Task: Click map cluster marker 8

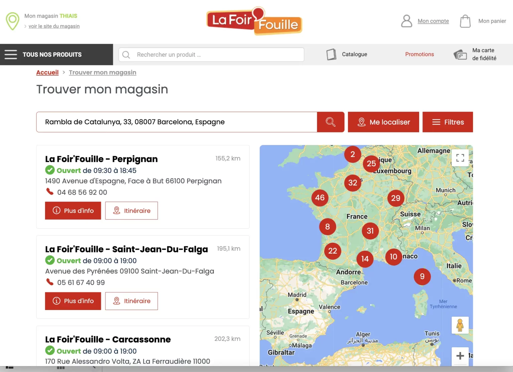Action: pyautogui.click(x=328, y=227)
